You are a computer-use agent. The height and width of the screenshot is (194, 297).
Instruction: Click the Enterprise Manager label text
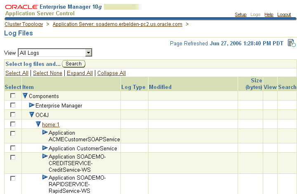point(59,105)
